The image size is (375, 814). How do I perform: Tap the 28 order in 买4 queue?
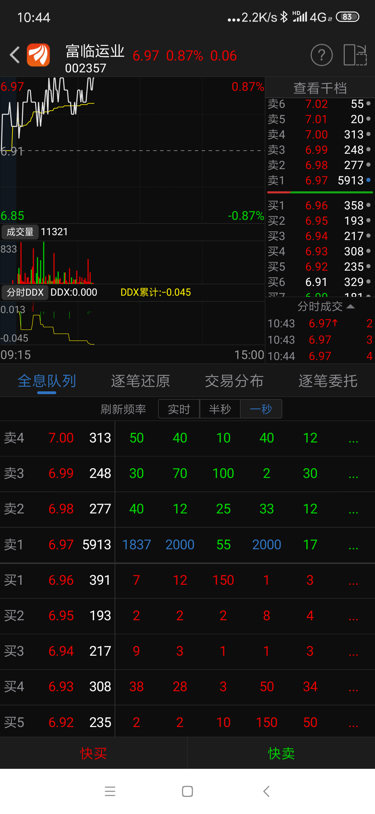click(x=180, y=687)
